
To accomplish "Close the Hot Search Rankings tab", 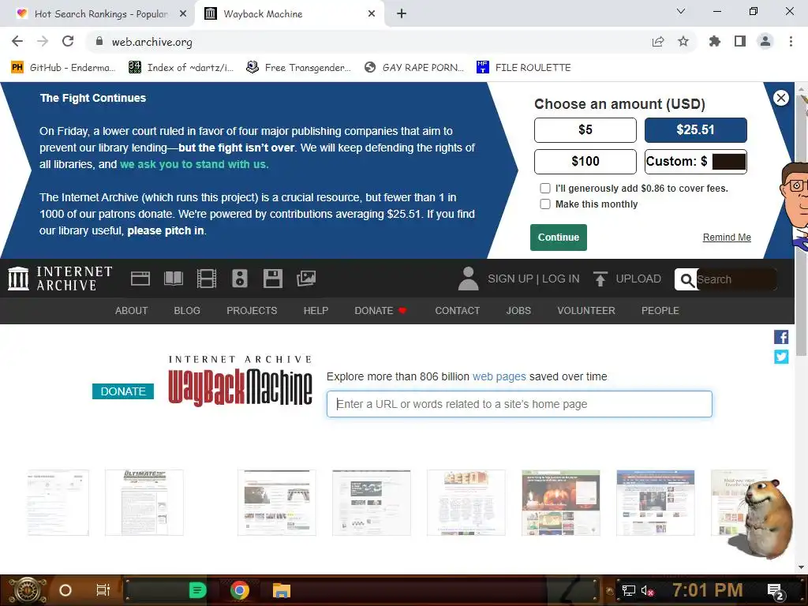I will point(183,14).
